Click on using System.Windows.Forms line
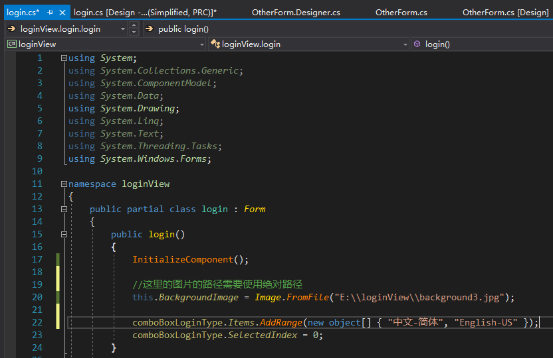The height and width of the screenshot is (358, 553). point(140,158)
